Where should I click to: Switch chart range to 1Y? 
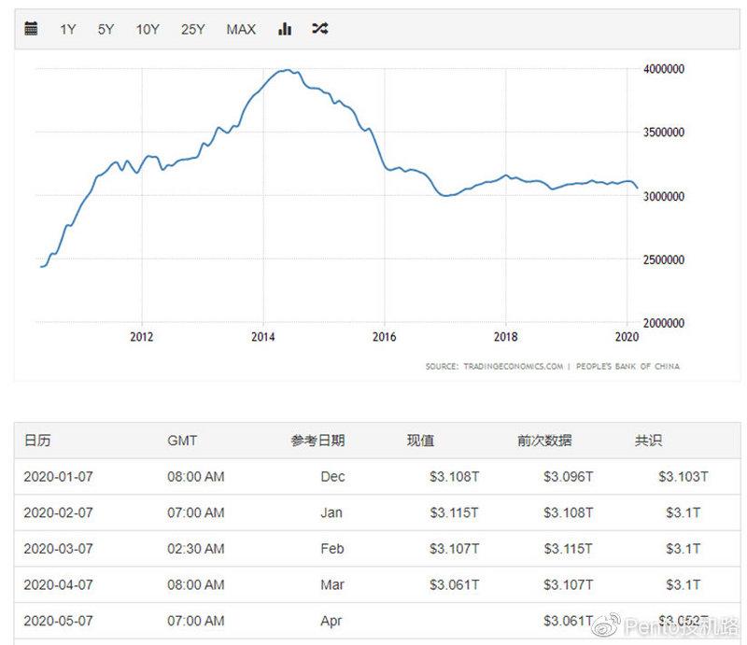66,29
